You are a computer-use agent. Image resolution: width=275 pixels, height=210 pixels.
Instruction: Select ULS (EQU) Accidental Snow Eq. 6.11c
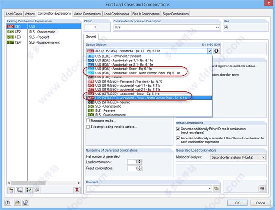[x=149, y=69]
